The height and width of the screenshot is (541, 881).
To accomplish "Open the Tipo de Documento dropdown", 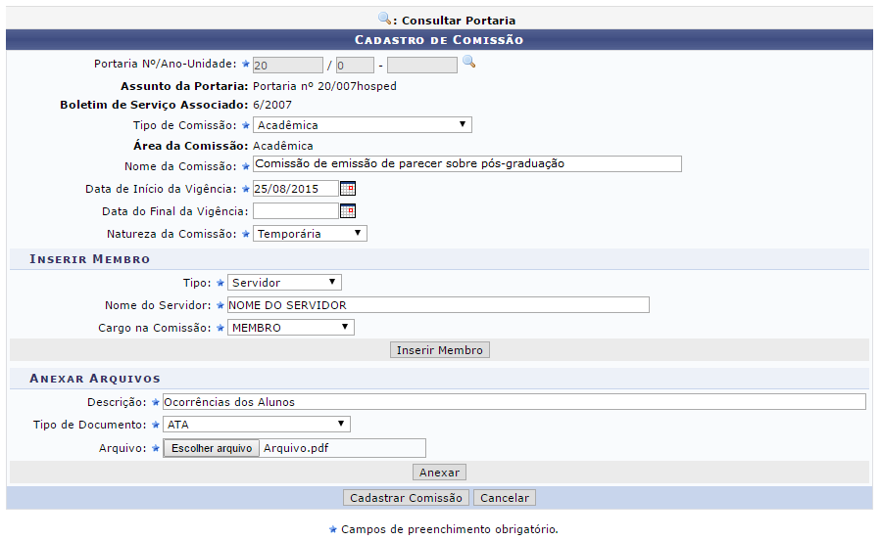I will [257, 425].
